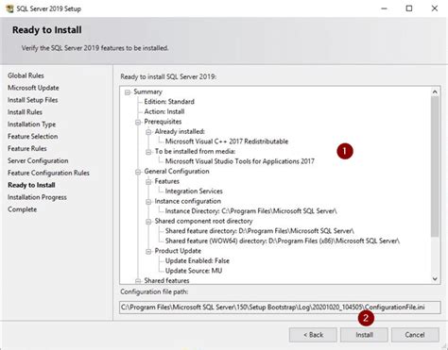Select Install Setup Files step

32,100
